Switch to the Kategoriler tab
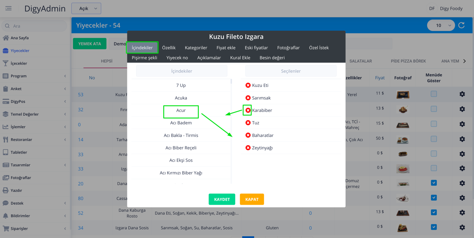Image resolution: width=474 pixels, height=238 pixels. point(196,48)
